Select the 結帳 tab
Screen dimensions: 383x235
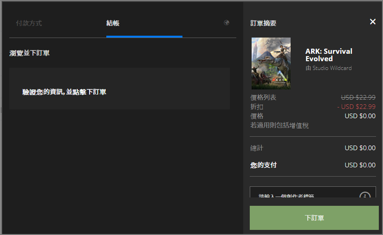pos(113,23)
